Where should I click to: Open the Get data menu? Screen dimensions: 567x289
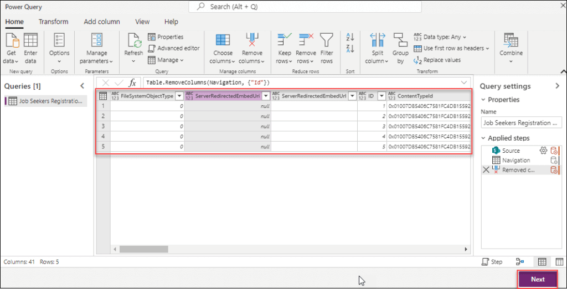(x=11, y=49)
